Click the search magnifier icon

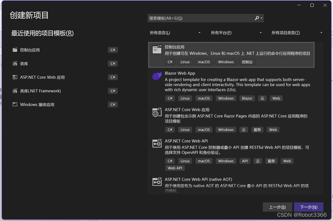(257, 18)
